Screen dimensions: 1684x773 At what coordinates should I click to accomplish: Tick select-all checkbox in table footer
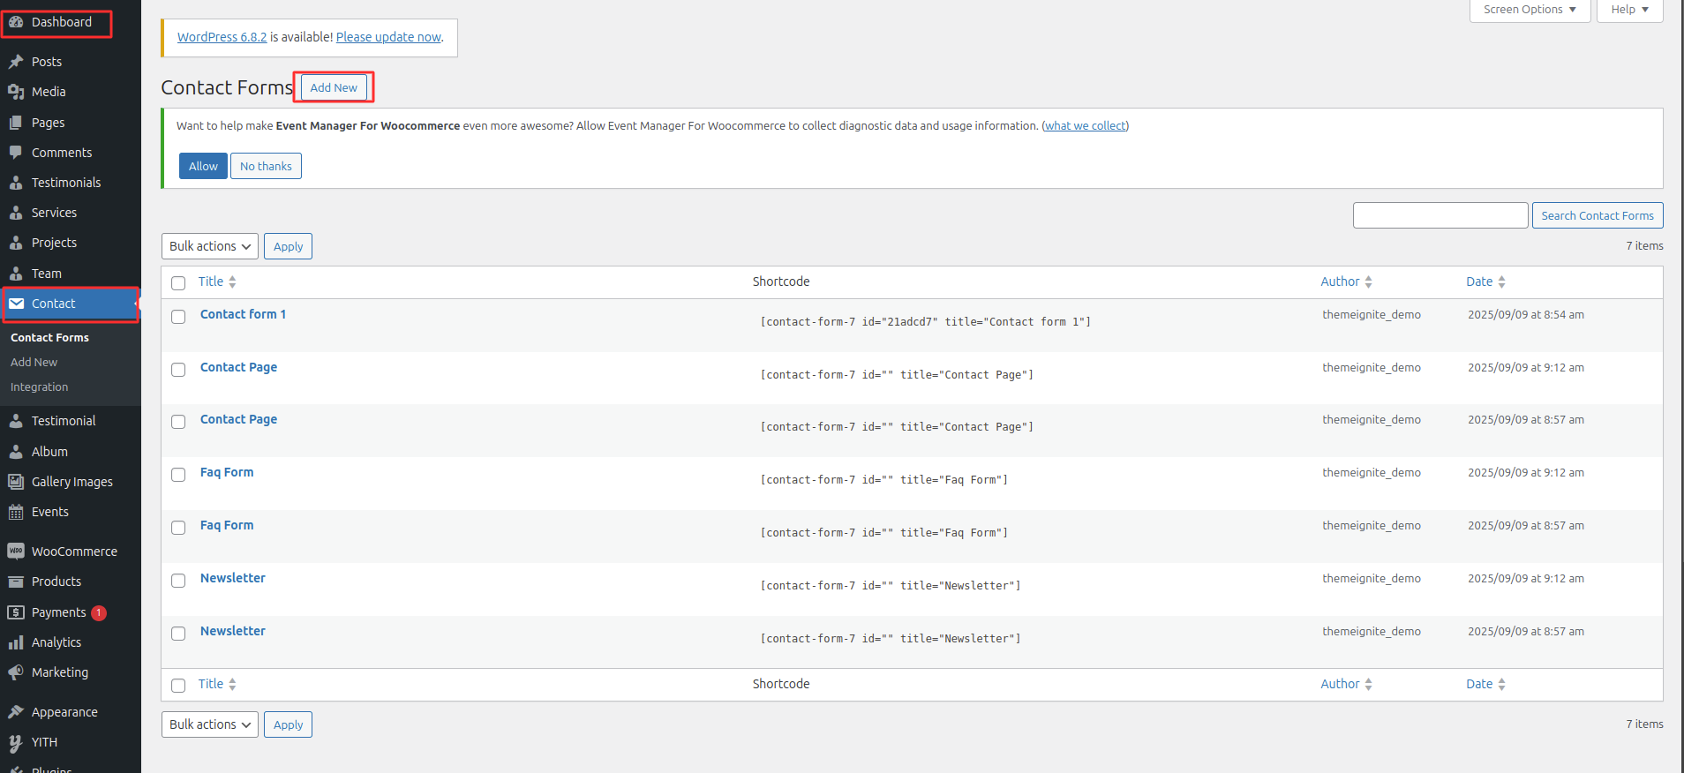[178, 686]
